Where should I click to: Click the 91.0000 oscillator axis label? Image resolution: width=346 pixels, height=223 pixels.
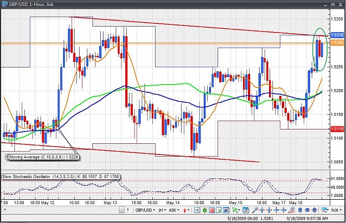(x=338, y=178)
